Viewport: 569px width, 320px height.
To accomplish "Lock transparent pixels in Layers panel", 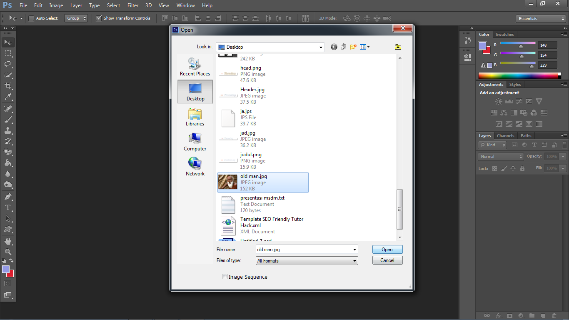I will click(x=494, y=169).
